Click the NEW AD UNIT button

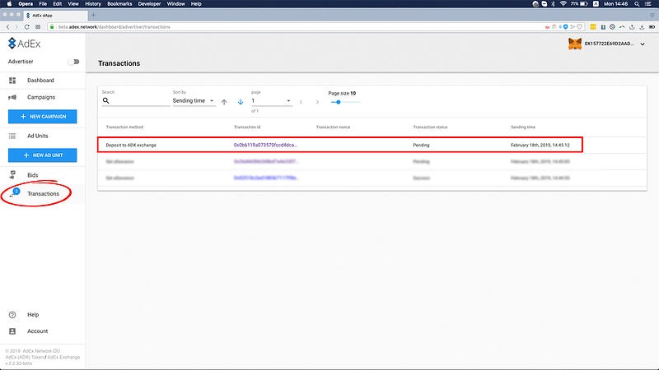click(x=43, y=155)
